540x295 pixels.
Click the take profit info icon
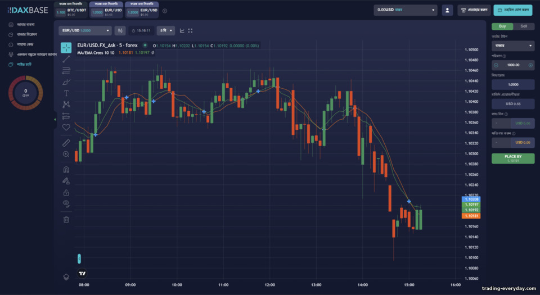click(506, 114)
